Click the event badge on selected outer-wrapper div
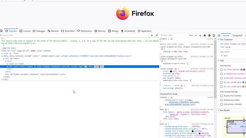 point(96,66)
